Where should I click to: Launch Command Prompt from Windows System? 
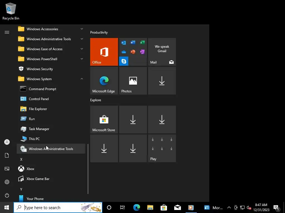[51, 89]
